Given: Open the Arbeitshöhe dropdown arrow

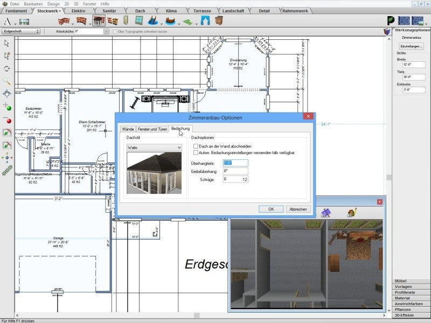Looking at the screenshot, I should point(106,32).
